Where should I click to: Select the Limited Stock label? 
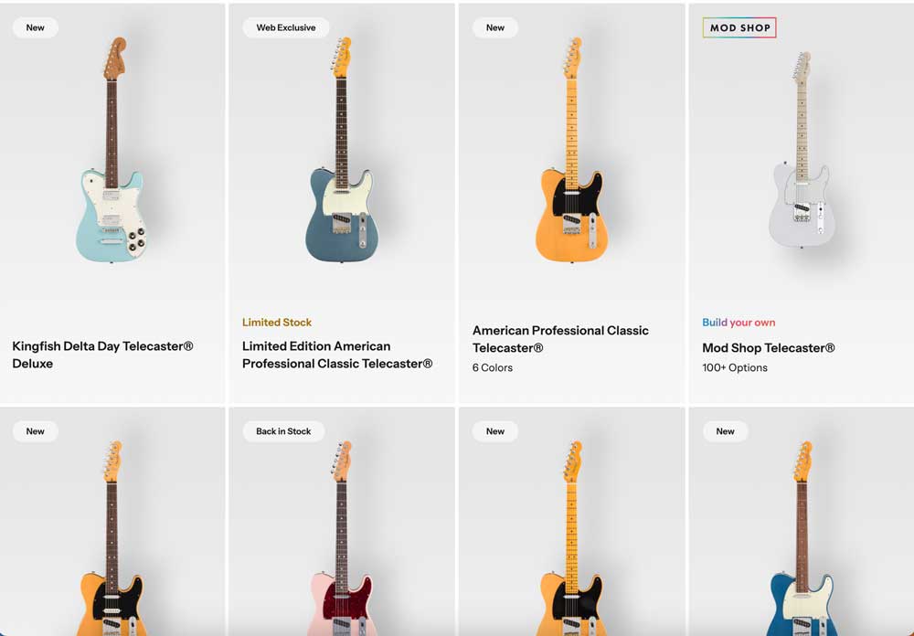pyautogui.click(x=277, y=322)
